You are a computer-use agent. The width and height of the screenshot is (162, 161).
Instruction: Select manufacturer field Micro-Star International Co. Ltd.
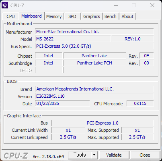pos(94,32)
